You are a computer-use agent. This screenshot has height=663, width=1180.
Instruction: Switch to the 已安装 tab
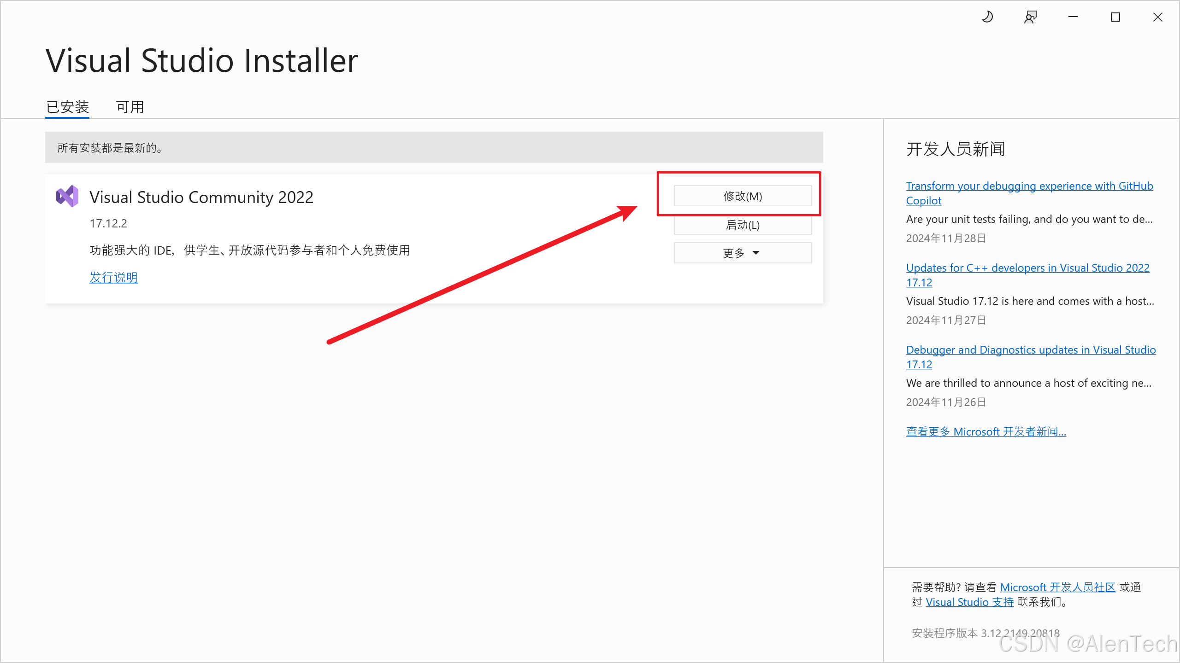67,107
